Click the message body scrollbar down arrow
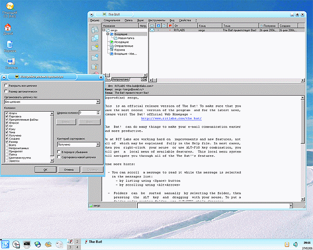This screenshot has width=313, height=250. pyautogui.click(x=302, y=199)
